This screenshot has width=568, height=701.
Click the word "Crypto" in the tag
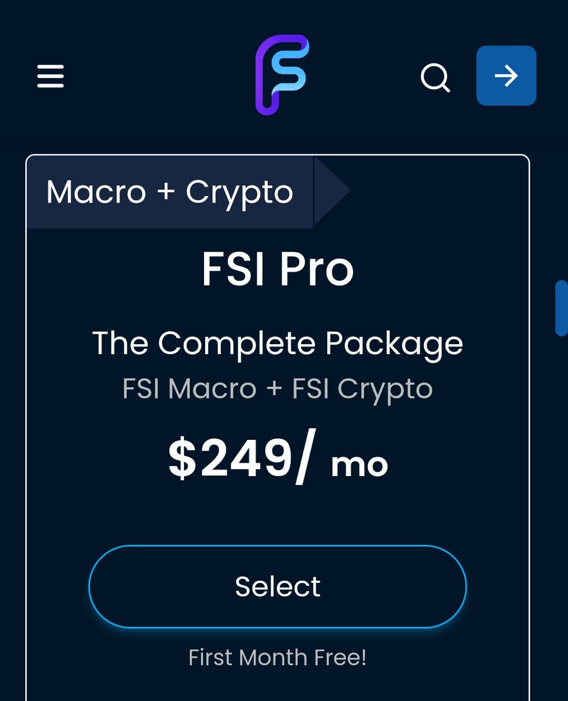240,192
